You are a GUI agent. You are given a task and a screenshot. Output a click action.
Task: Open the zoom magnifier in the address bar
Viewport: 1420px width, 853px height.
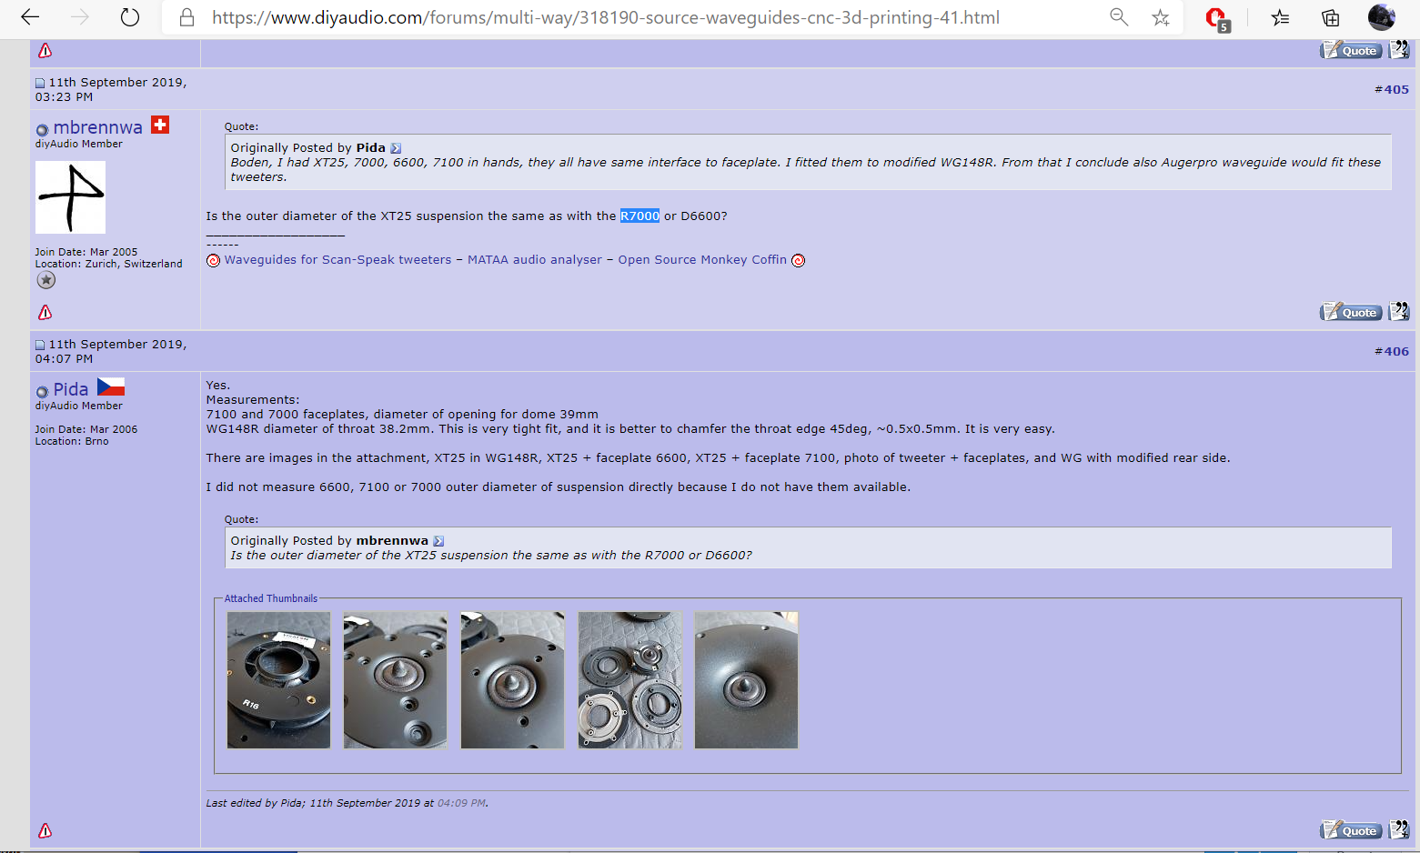click(x=1119, y=17)
